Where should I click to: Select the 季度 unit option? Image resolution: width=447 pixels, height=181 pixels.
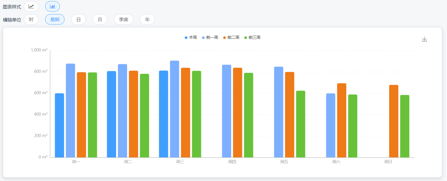coord(124,19)
